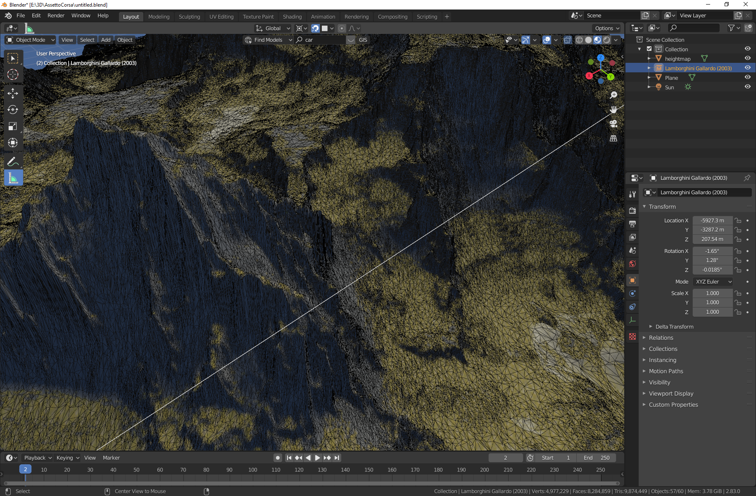Expand the Delta Transform section
Viewport: 756px width, 496px height.
[x=674, y=327]
